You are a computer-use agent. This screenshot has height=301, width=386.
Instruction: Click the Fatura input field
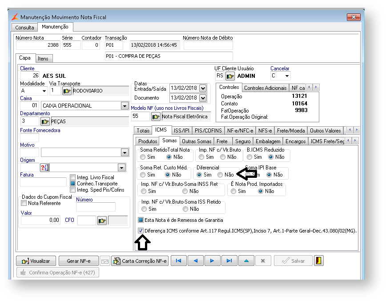pyautogui.click(x=43, y=182)
